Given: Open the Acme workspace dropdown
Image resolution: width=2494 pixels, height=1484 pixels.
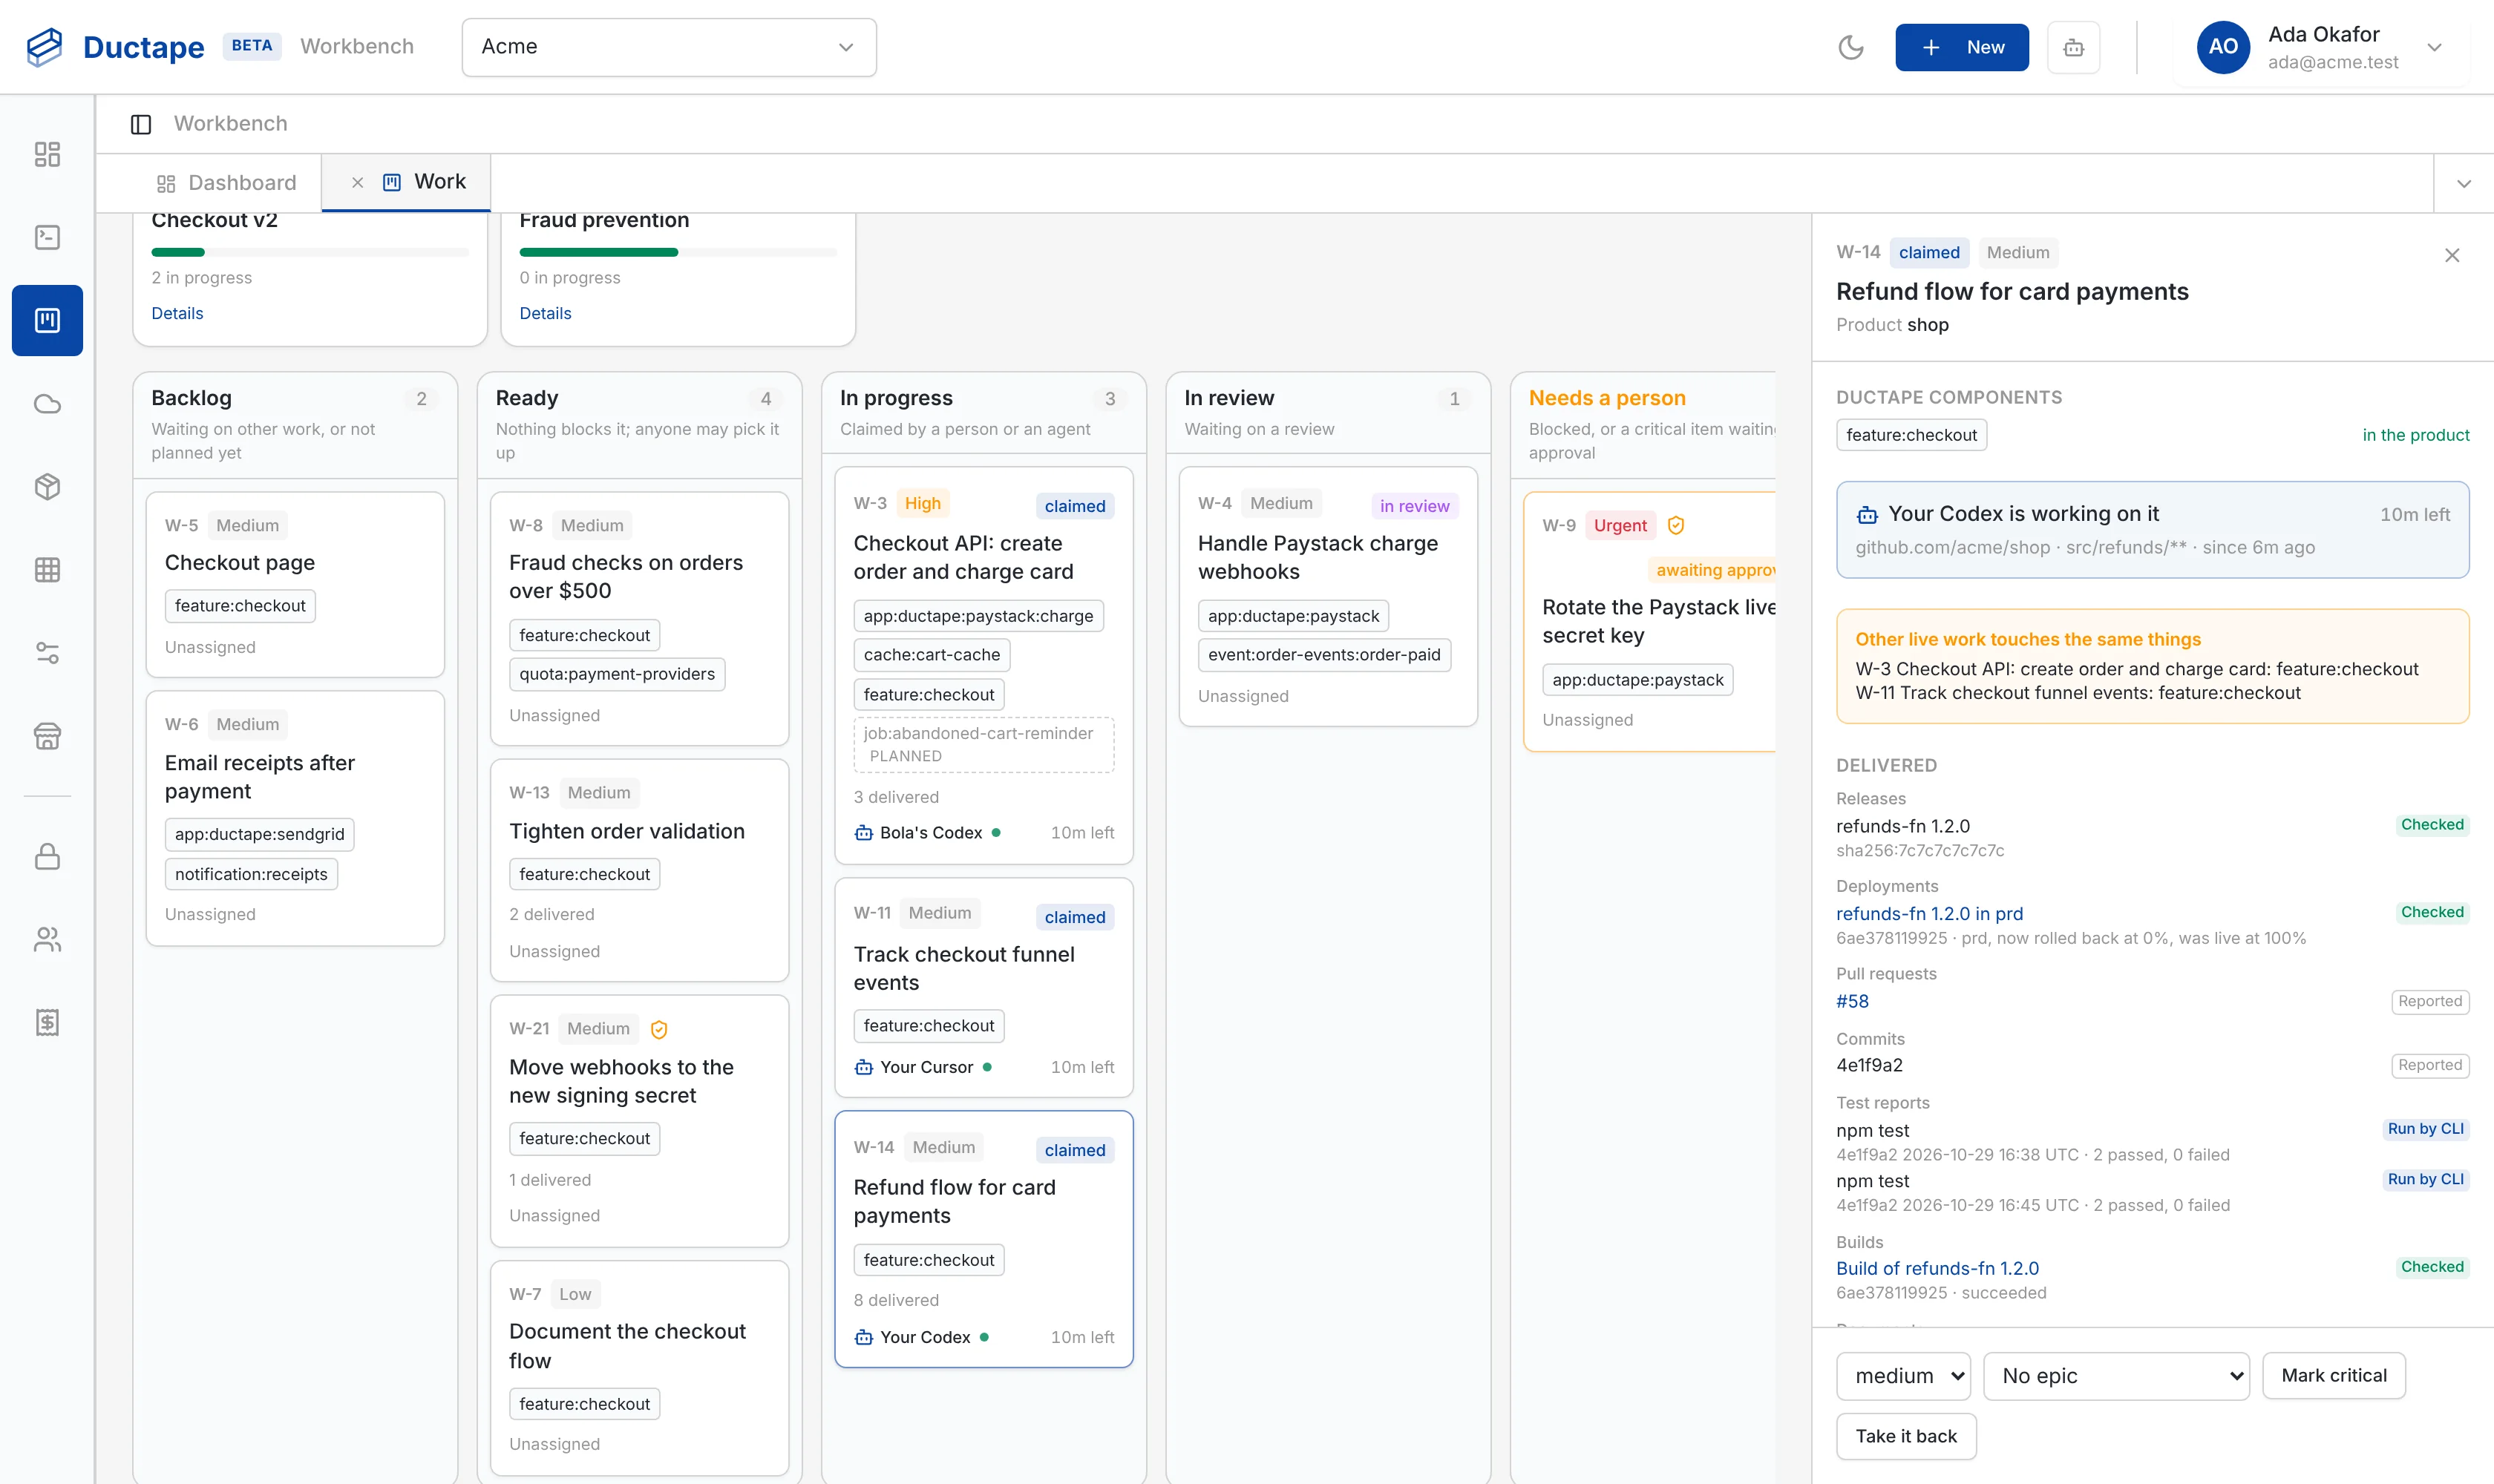Looking at the screenshot, I should pyautogui.click(x=670, y=47).
